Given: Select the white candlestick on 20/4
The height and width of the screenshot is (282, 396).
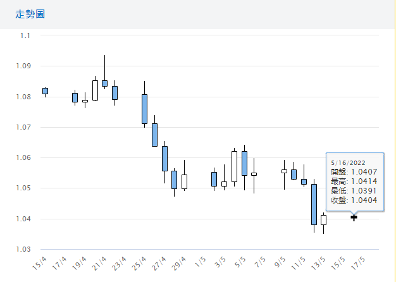Looking at the screenshot, I should 95,90.
